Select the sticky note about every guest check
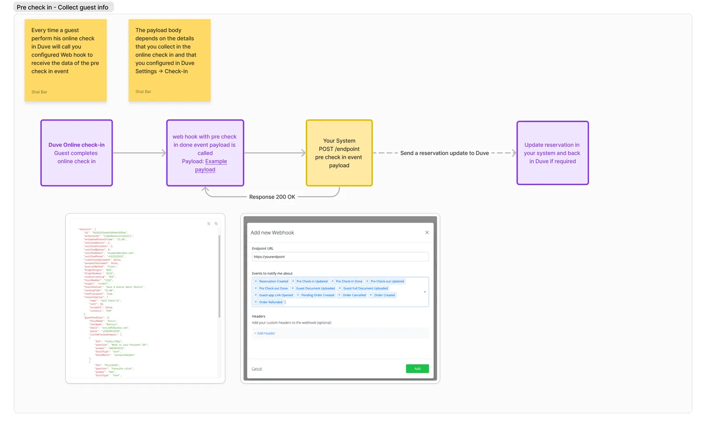 66,60
